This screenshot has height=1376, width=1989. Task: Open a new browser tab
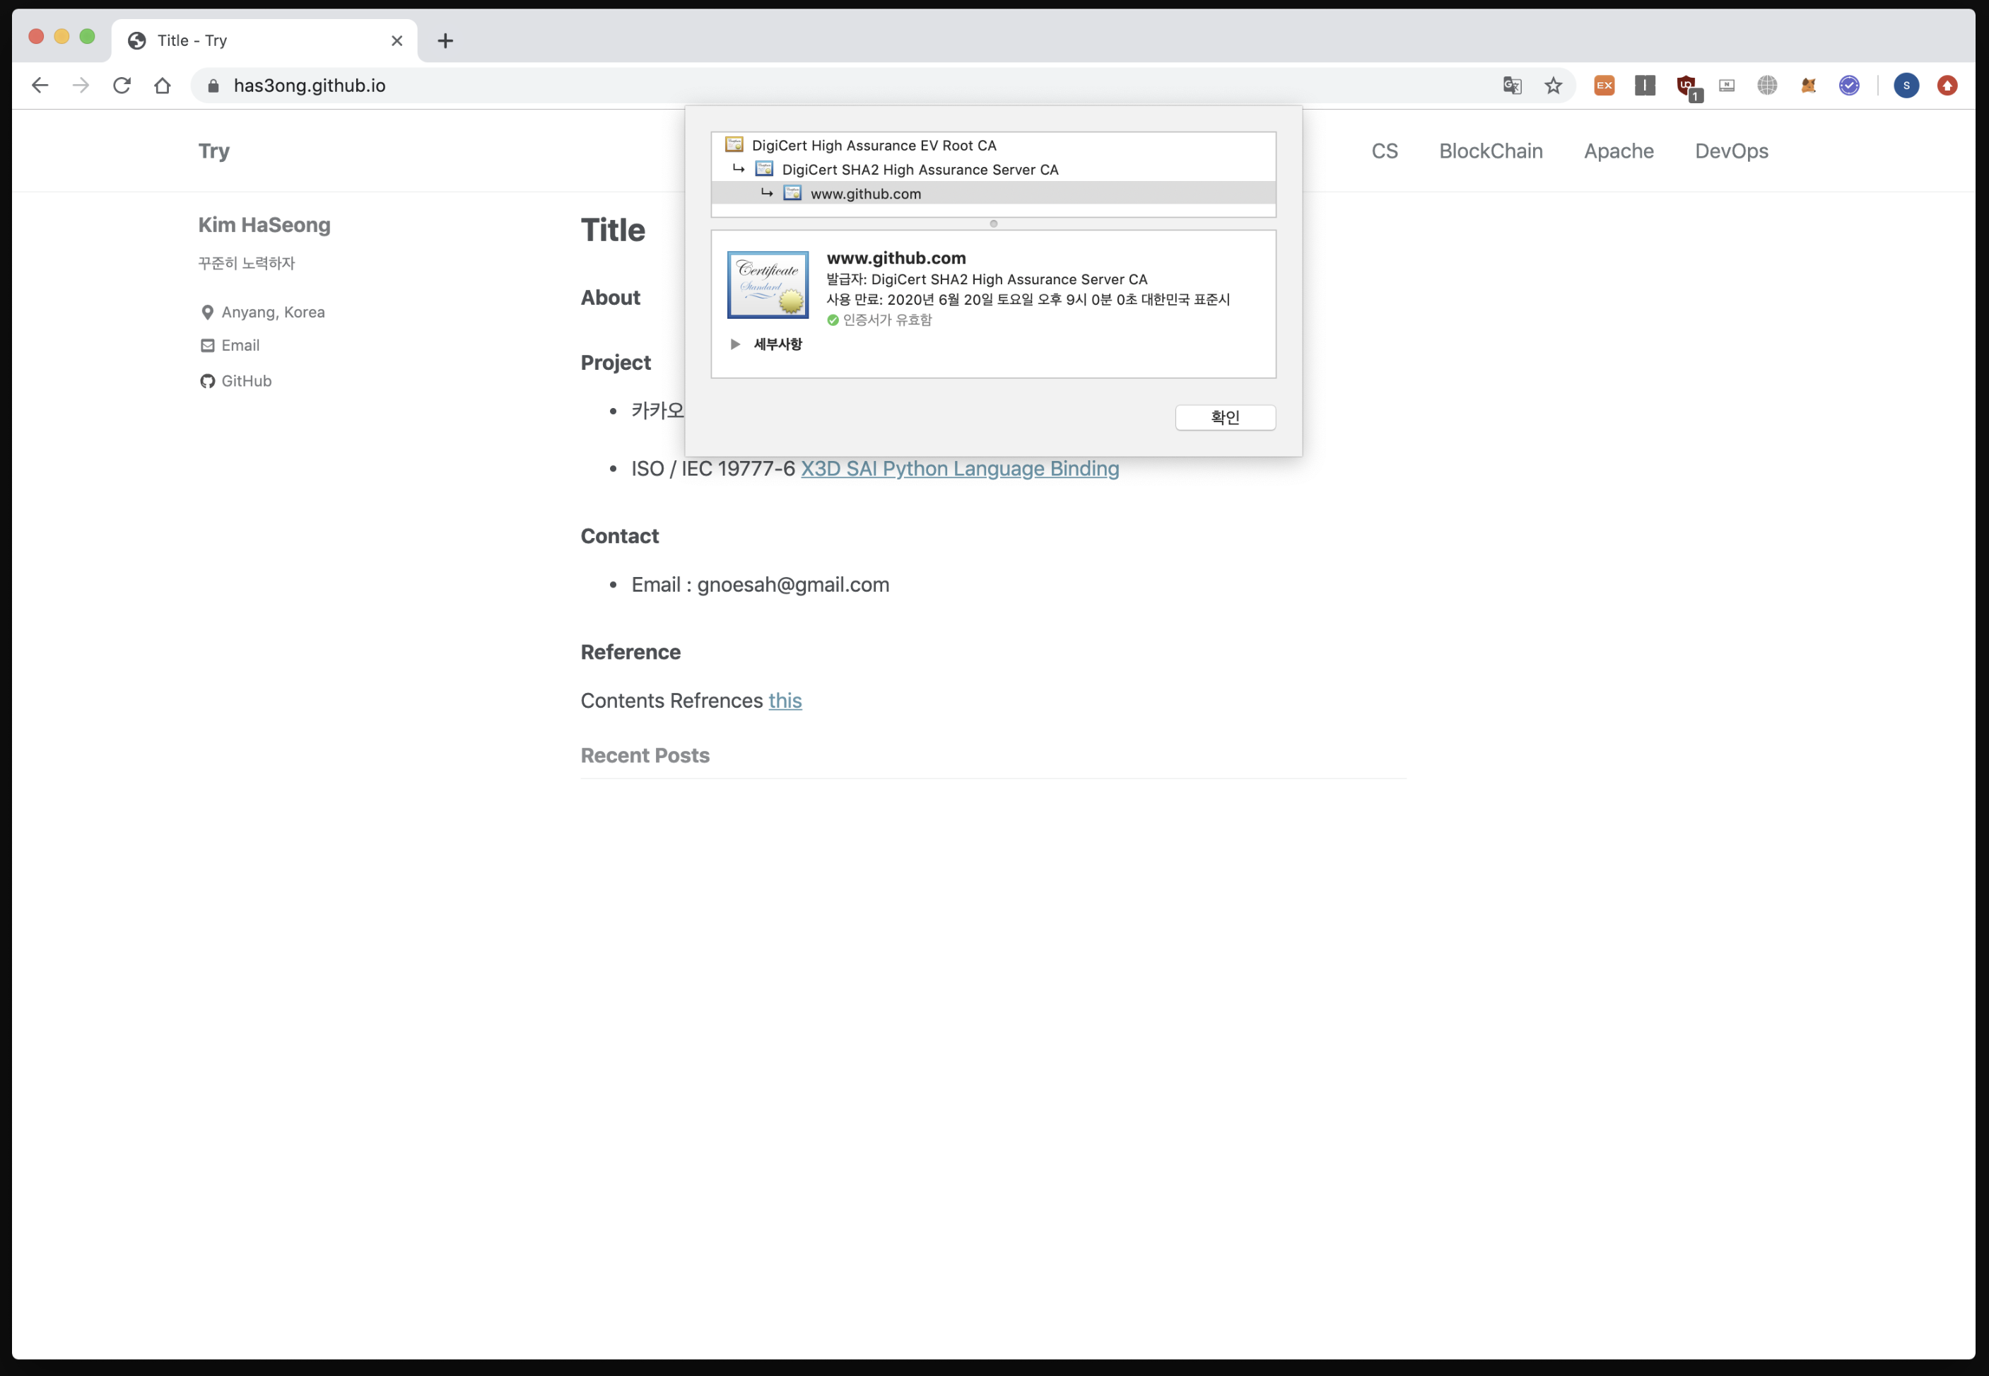pyautogui.click(x=445, y=40)
